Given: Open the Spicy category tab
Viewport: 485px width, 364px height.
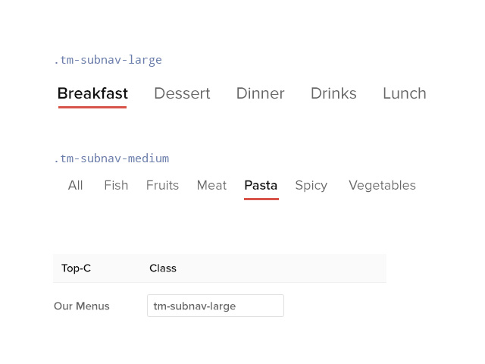Looking at the screenshot, I should tap(311, 185).
